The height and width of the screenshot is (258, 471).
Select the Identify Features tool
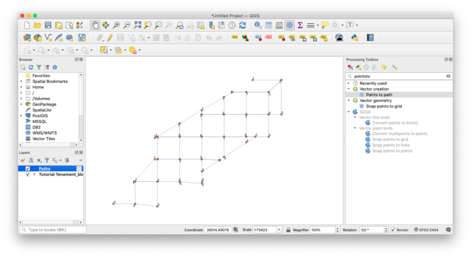pyautogui.click(x=258, y=25)
